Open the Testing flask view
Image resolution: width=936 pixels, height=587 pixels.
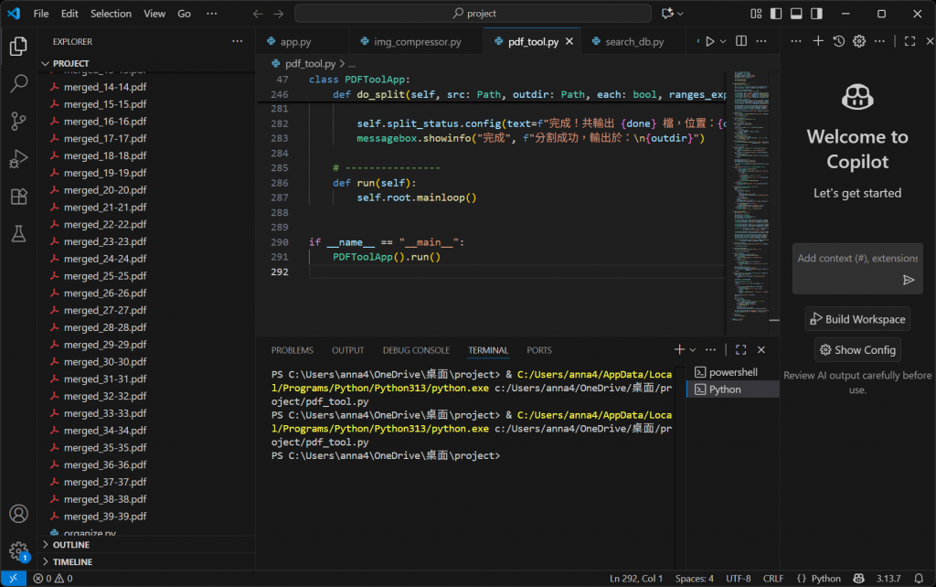tap(18, 234)
